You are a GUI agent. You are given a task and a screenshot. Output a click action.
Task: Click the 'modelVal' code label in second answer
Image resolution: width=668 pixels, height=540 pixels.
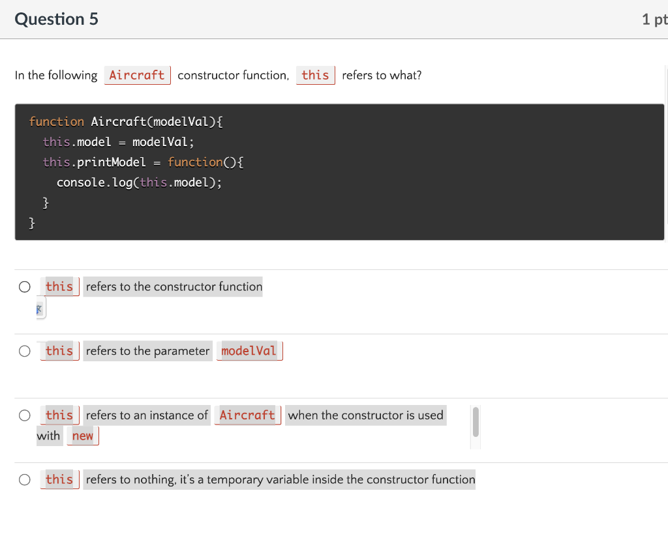tap(249, 351)
